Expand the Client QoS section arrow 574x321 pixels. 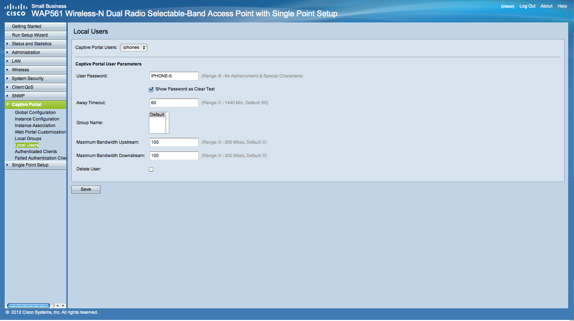pyautogui.click(x=7, y=87)
